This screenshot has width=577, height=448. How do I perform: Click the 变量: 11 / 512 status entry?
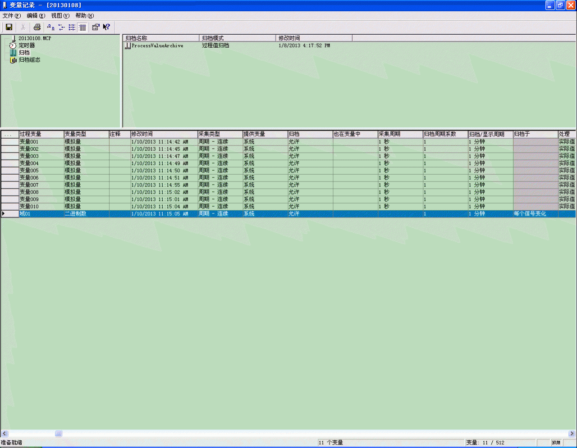click(485, 443)
